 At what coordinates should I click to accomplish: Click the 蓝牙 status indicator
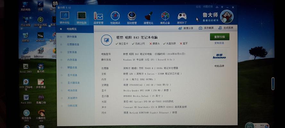(184, 44)
